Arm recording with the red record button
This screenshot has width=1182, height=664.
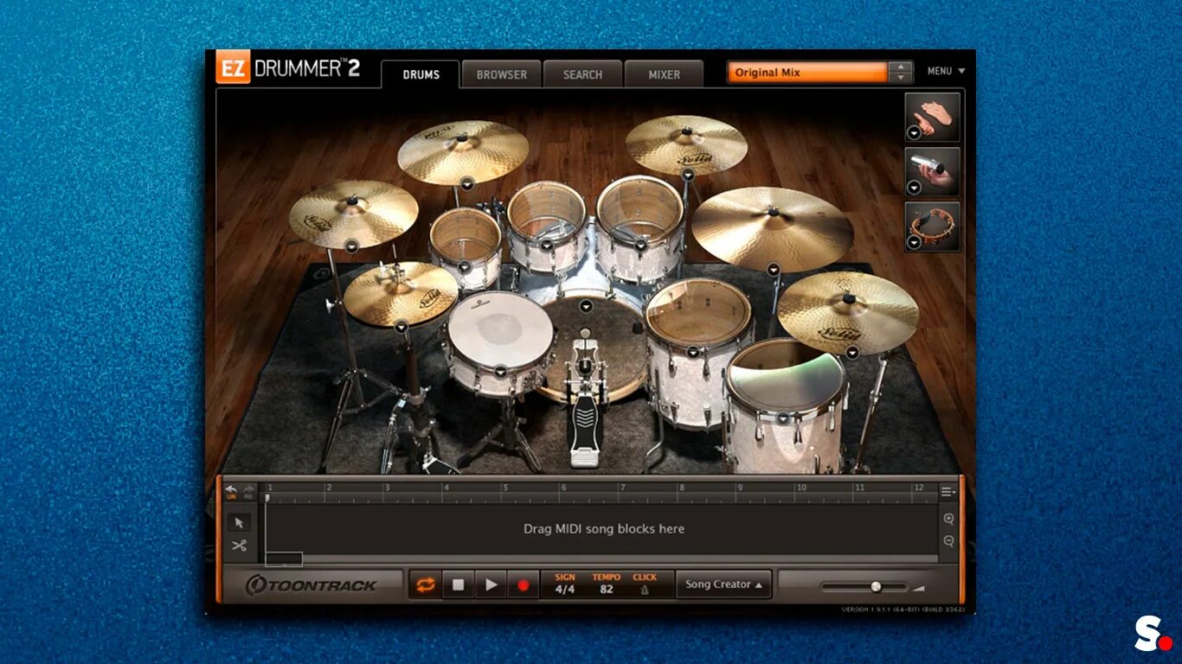(523, 585)
